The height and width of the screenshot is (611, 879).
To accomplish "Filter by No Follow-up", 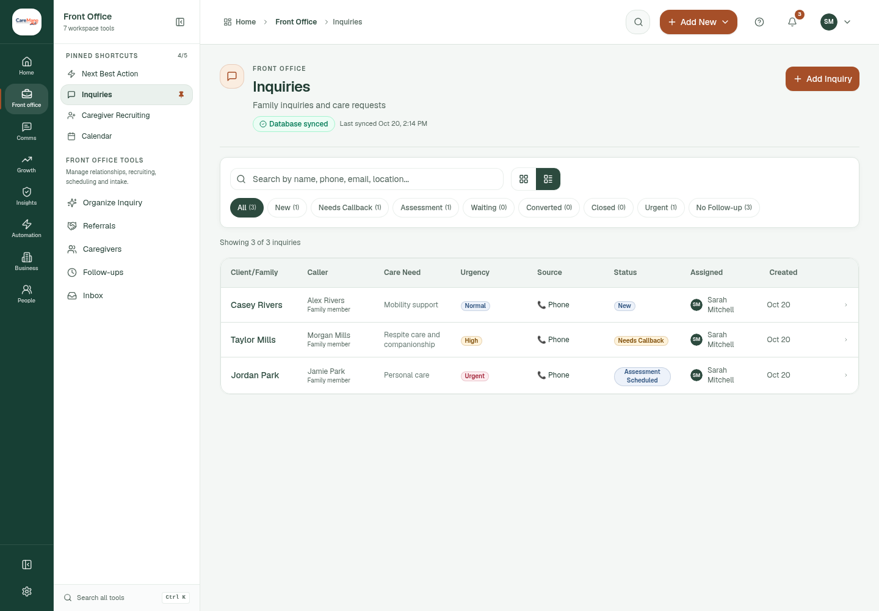I will tap(724, 208).
